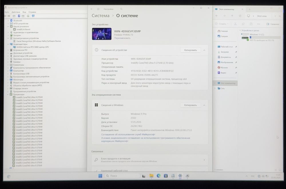Image resolution: width=286 pixels, height=189 pixels.
Task: Open Загрузки in Explorer sidebar
Action: coord(225,52)
